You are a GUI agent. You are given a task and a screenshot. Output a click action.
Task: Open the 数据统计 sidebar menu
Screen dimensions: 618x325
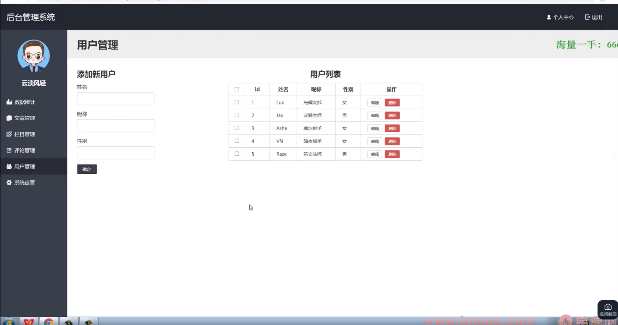tap(34, 102)
